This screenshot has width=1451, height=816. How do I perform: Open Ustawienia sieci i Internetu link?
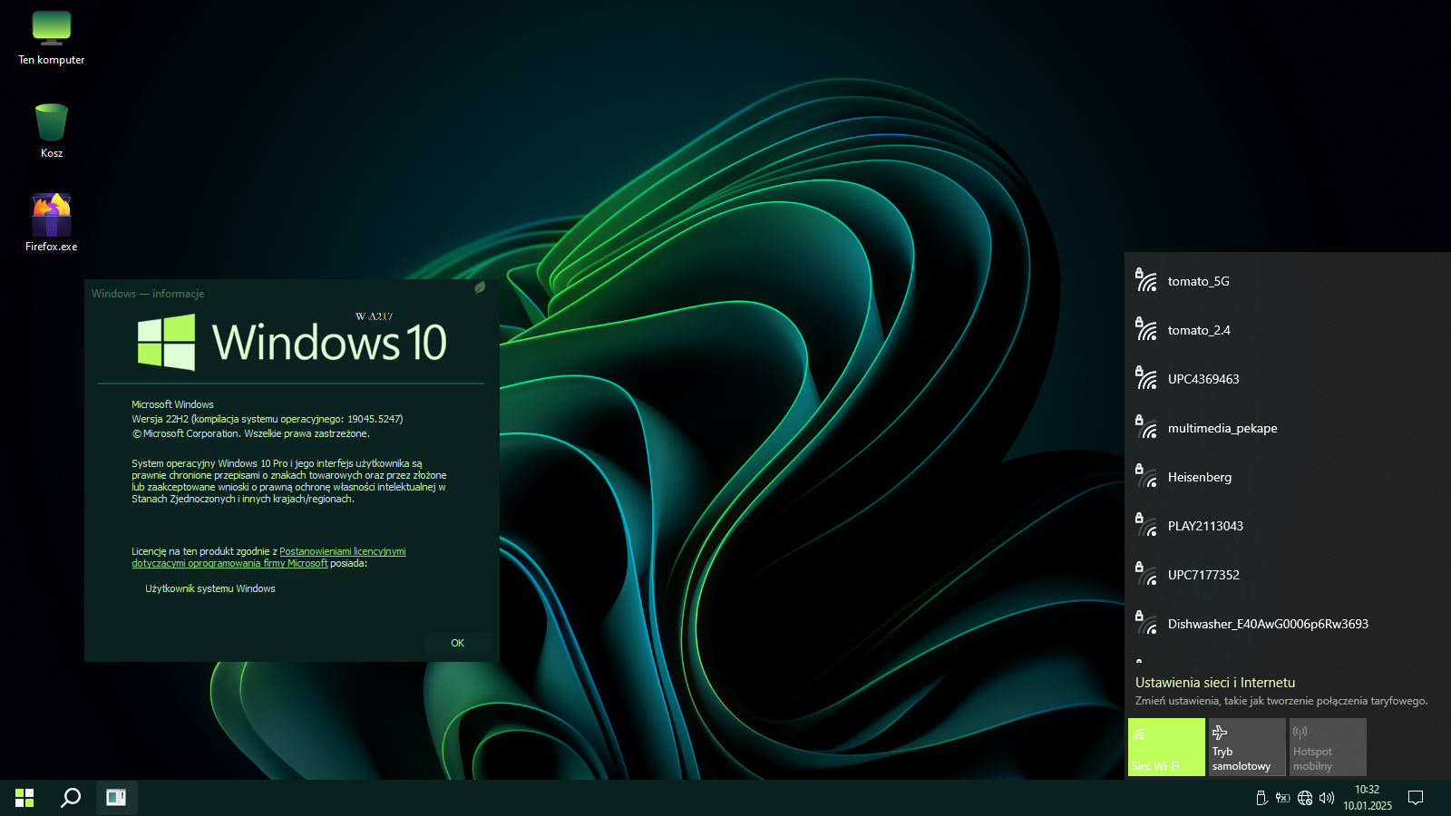point(1215,683)
